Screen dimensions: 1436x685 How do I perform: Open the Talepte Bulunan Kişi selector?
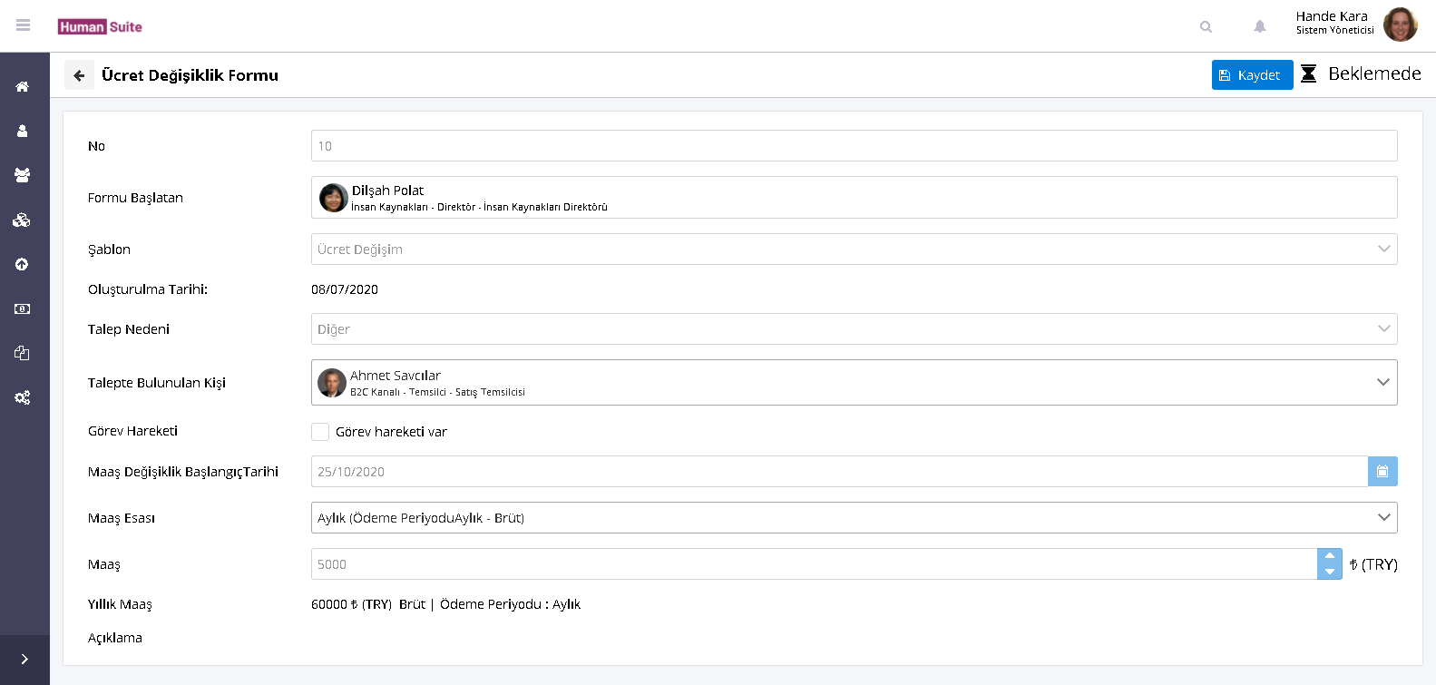click(x=1382, y=383)
